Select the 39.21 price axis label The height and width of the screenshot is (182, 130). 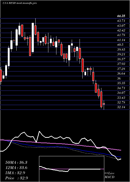121,54
